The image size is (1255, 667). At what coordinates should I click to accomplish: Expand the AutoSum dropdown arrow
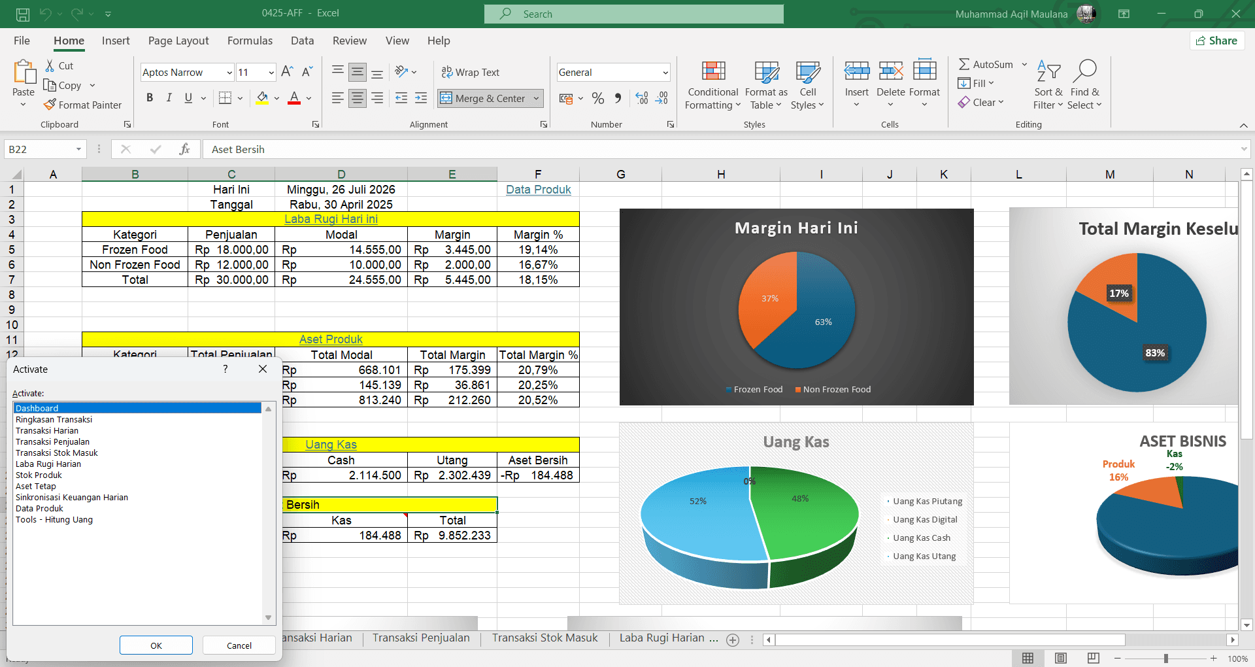pyautogui.click(x=1024, y=64)
